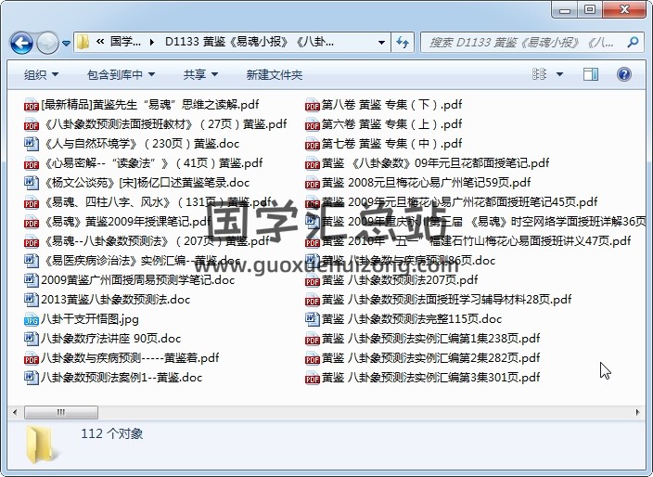Click the Back navigation arrow button
The image size is (653, 477).
pyautogui.click(x=21, y=43)
